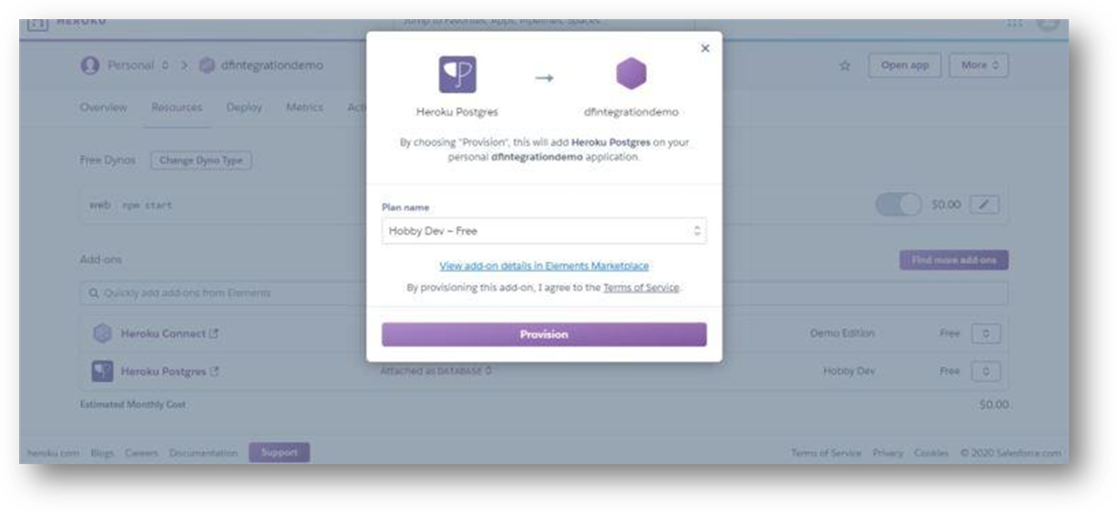The height and width of the screenshot is (512, 1117).
Task: Open the Privacy footer link
Action: (887, 453)
